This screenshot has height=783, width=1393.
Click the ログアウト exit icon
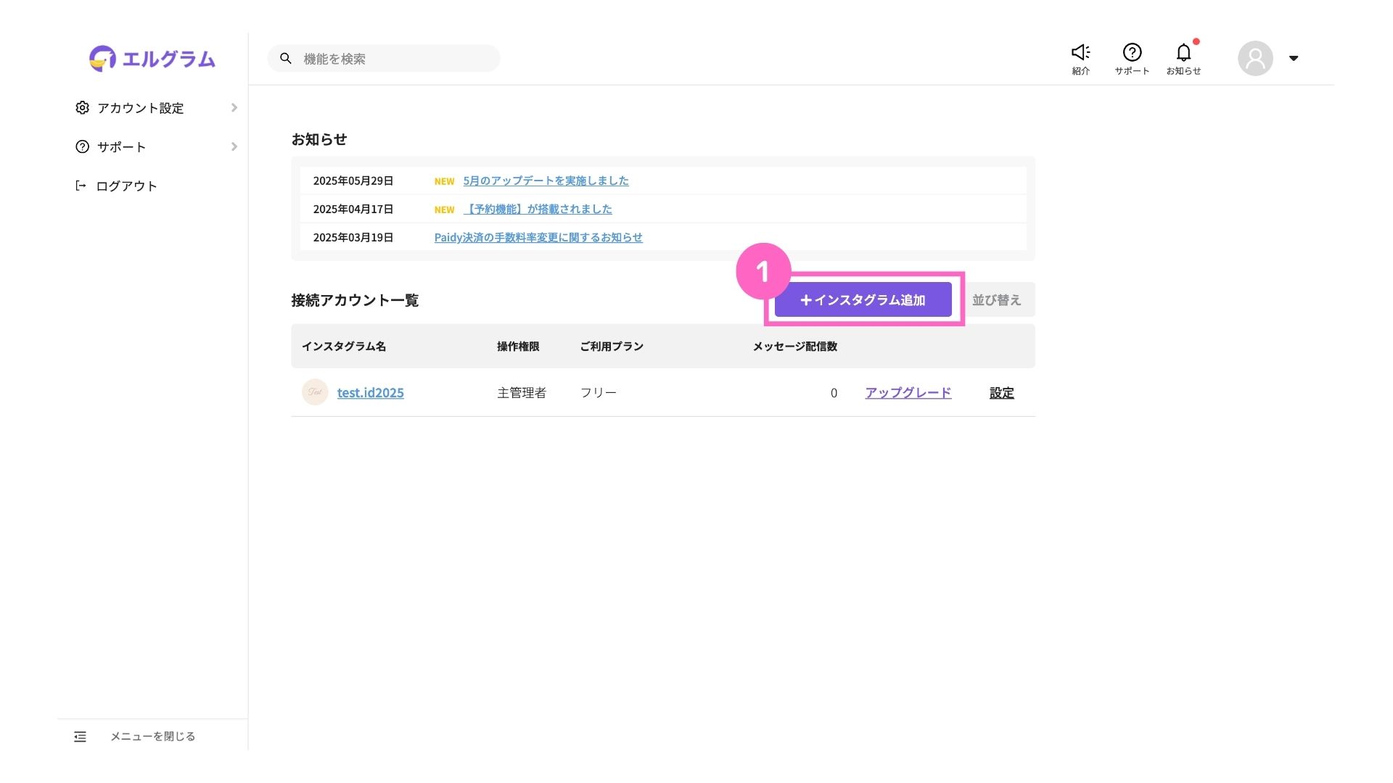pyautogui.click(x=81, y=186)
